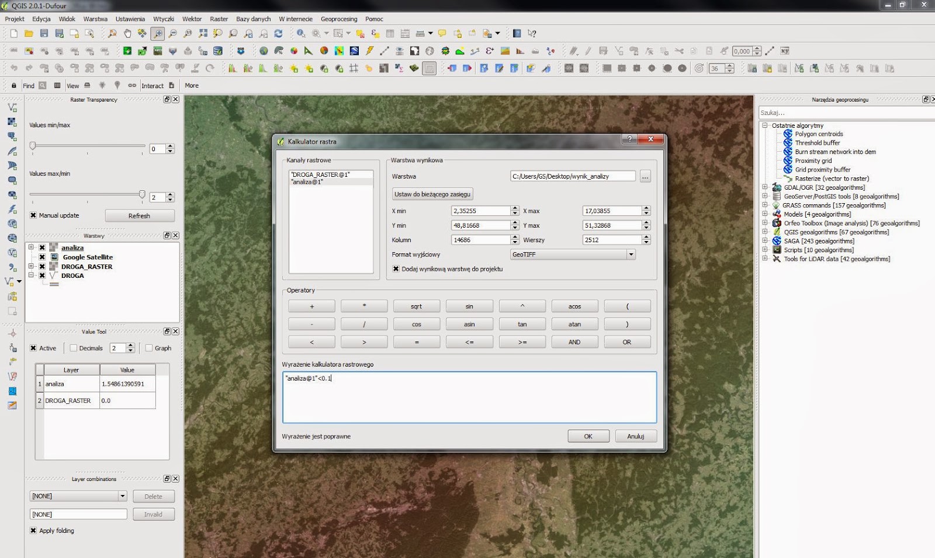The image size is (935, 558).
Task: Select the Pan Map hand tool
Action: pos(127,34)
